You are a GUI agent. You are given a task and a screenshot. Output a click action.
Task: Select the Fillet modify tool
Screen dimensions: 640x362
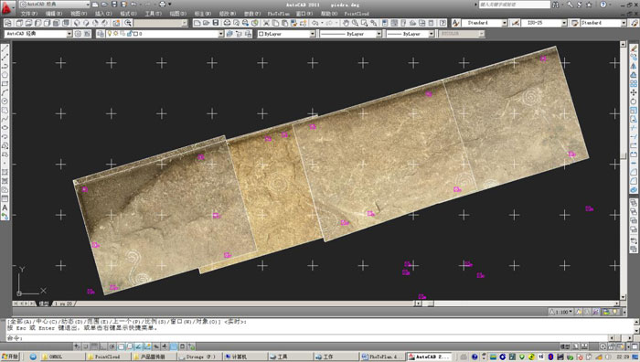click(x=634, y=181)
